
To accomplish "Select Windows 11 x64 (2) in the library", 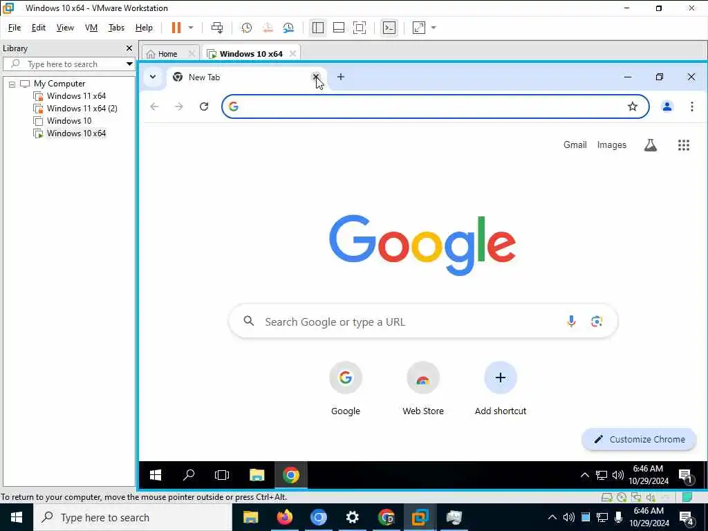I will click(82, 109).
